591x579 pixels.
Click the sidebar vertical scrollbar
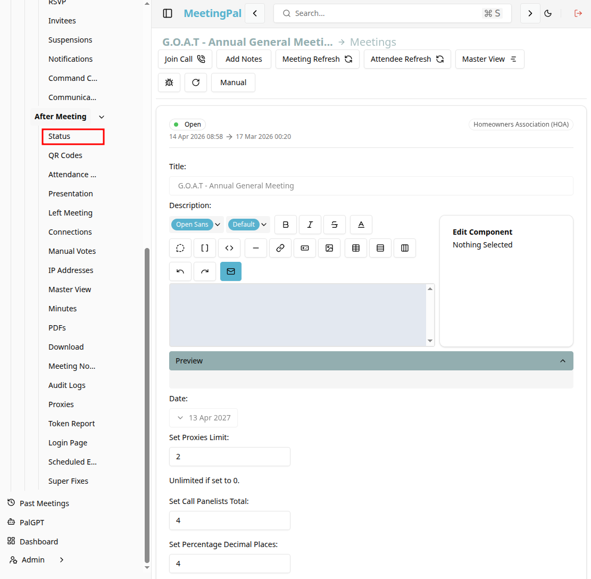[147, 405]
